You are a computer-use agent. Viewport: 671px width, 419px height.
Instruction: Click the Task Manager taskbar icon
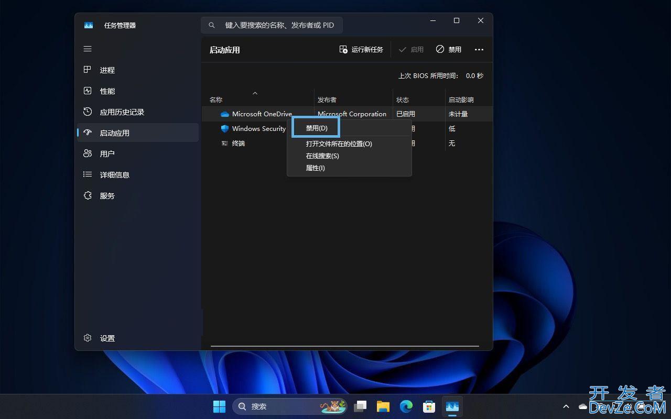pyautogui.click(x=452, y=406)
